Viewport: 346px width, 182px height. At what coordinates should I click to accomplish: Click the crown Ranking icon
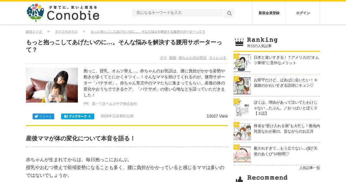tap(239, 42)
